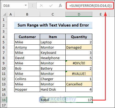Click the fill handle of cell D16
Viewport: 115px width, 108px height.
click(92, 102)
